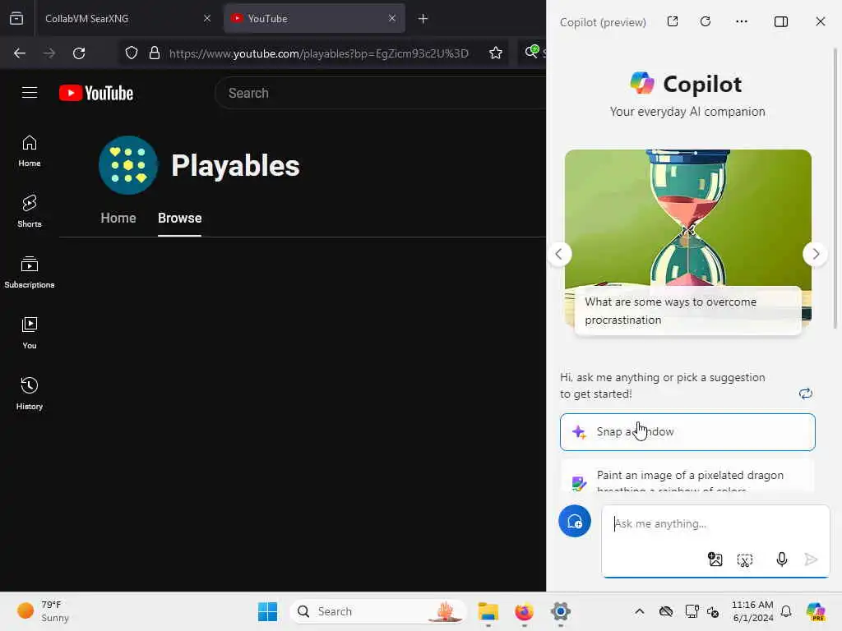Open the notifications bell
This screenshot has width=842, height=631.
click(x=786, y=611)
